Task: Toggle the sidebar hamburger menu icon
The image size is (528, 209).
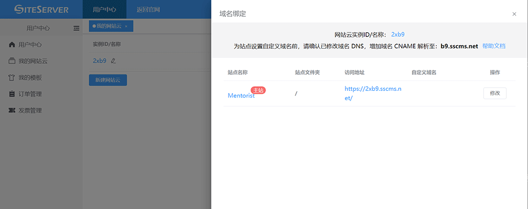Action: click(x=76, y=28)
